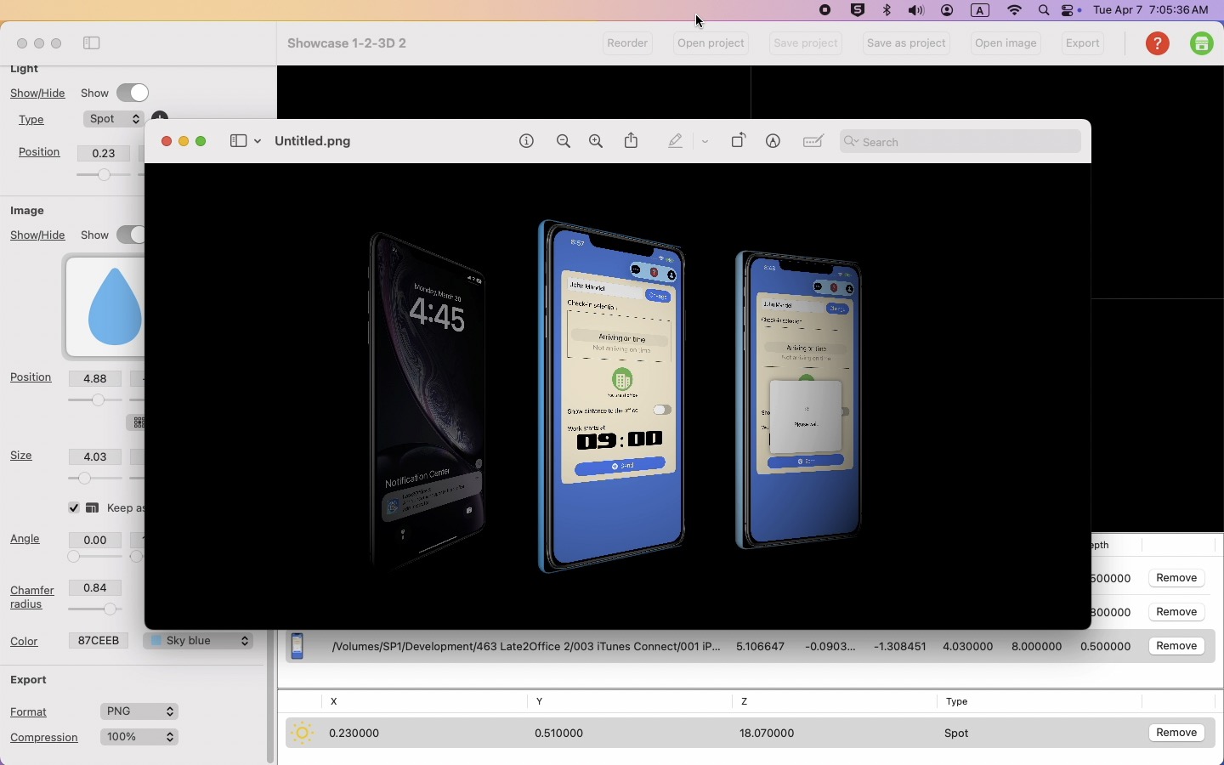Remove the Spot light entry

click(x=1178, y=734)
